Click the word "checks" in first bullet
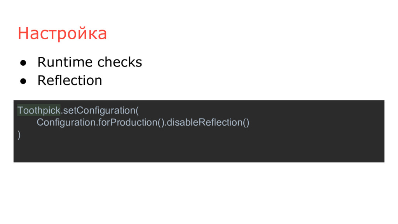The height and width of the screenshot is (224, 398). pyautogui.click(x=120, y=62)
